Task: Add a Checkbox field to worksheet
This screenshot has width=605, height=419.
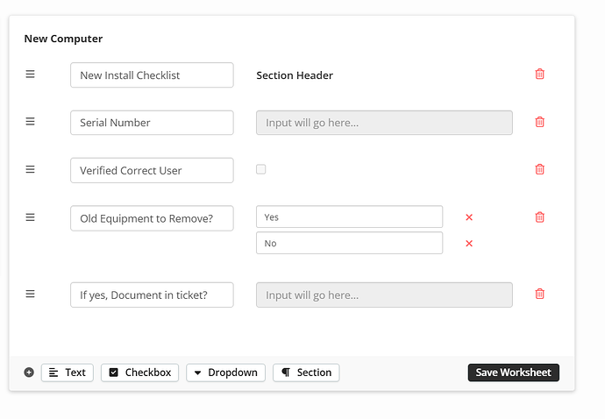Action: pos(139,373)
